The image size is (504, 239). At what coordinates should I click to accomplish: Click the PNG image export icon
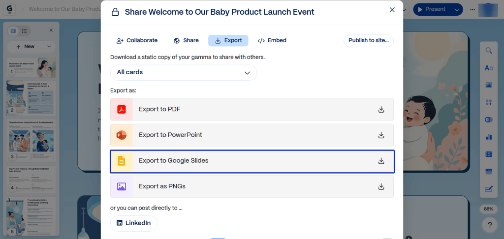tap(121, 186)
